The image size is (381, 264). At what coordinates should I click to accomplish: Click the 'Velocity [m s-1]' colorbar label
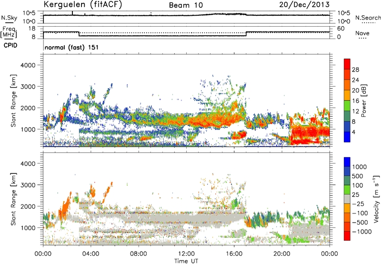(x=376, y=199)
